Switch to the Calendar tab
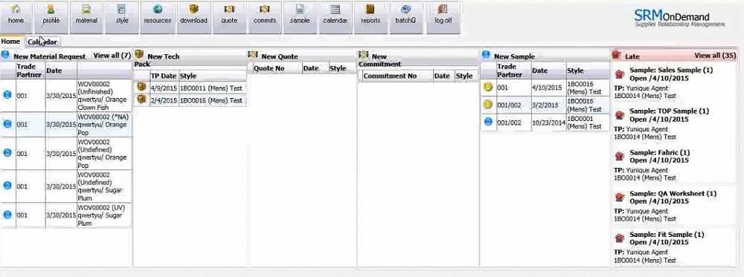 pyautogui.click(x=42, y=42)
